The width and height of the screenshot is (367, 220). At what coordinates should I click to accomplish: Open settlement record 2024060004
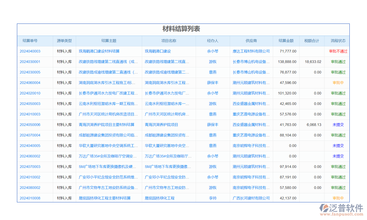coord(30,83)
